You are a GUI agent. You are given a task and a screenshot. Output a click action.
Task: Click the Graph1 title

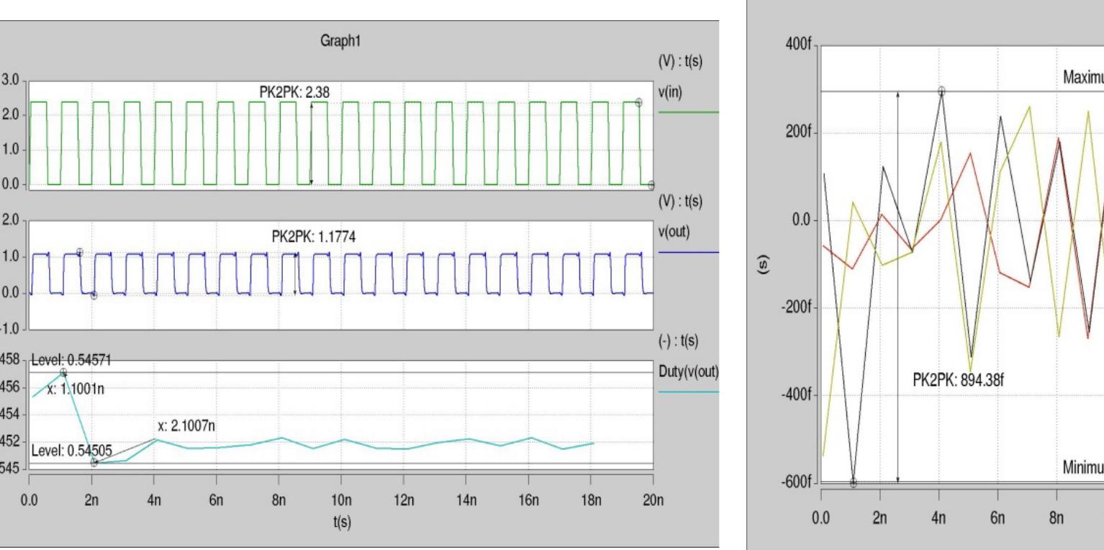tap(341, 41)
